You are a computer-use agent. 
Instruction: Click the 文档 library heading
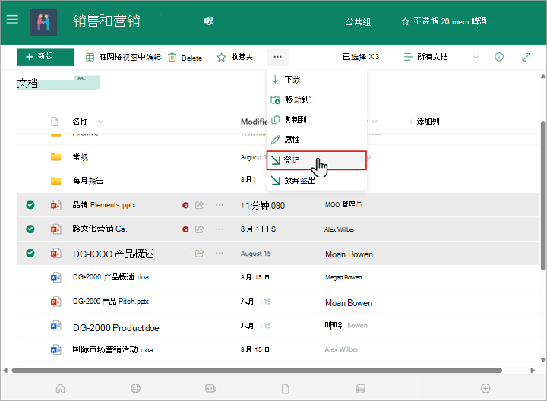pyautogui.click(x=27, y=84)
